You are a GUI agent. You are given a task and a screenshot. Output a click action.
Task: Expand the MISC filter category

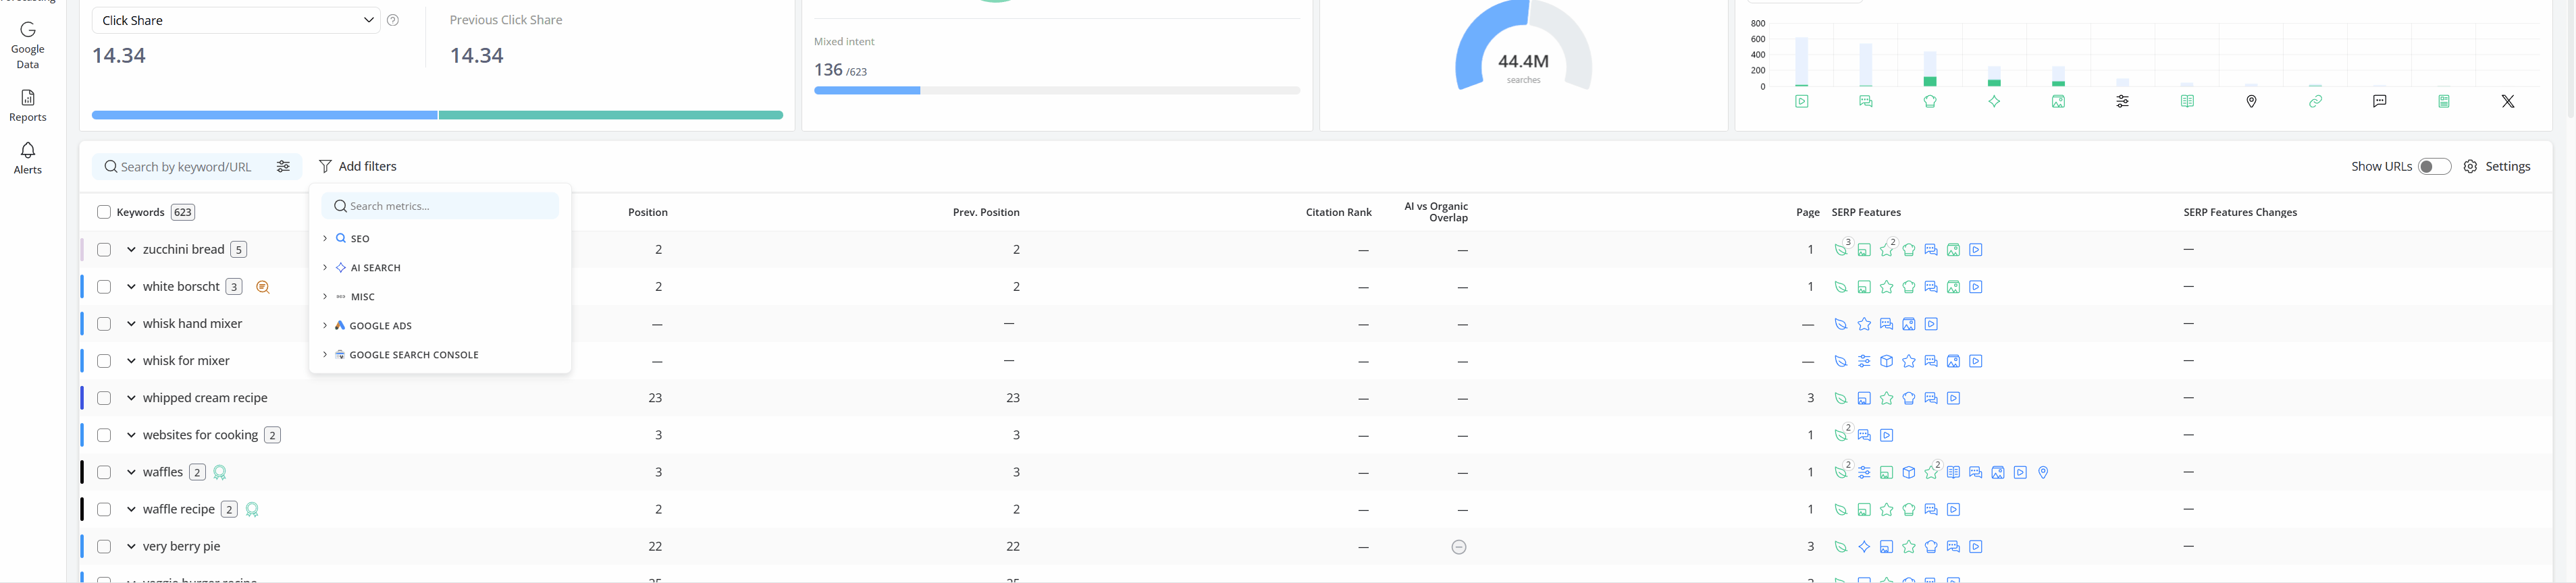pos(325,296)
